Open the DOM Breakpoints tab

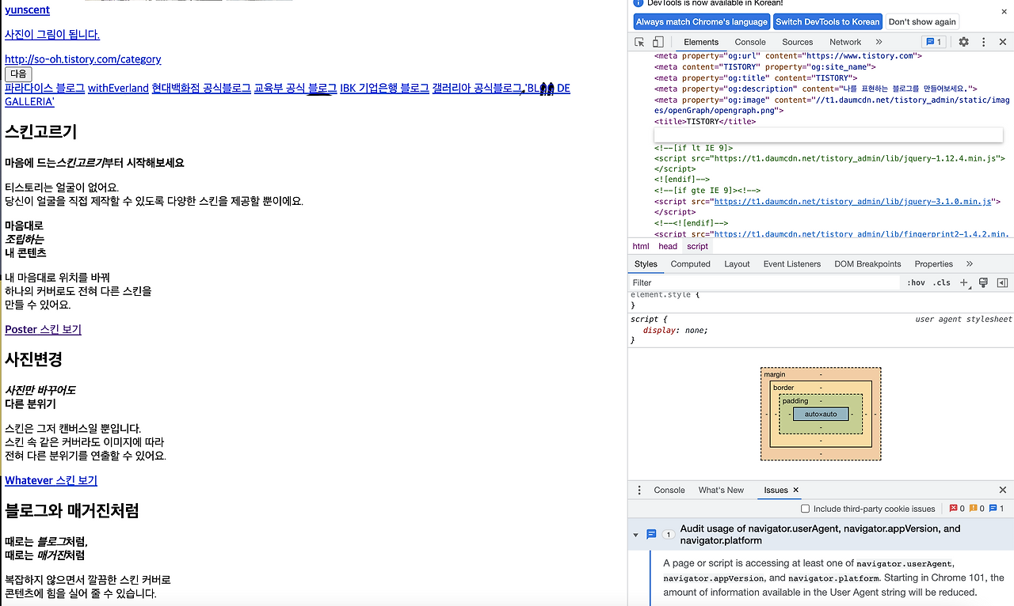(867, 264)
